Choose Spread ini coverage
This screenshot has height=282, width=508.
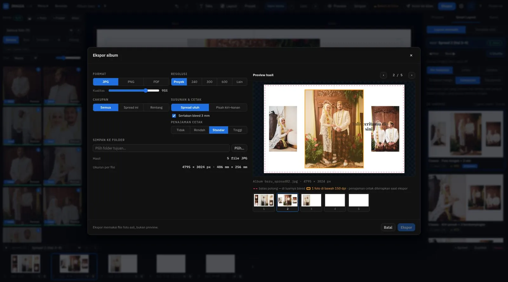pyautogui.click(x=131, y=108)
